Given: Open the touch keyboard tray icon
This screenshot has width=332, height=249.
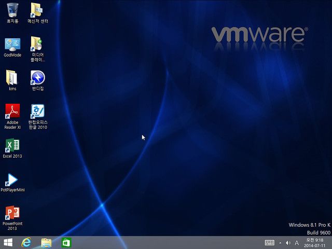Looking at the screenshot, I should [270, 243].
